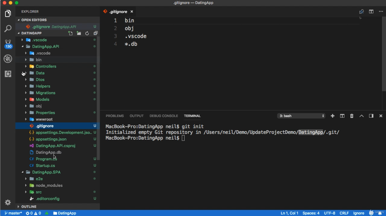Click master branch in status bar
The image size is (386, 216).
(13, 213)
